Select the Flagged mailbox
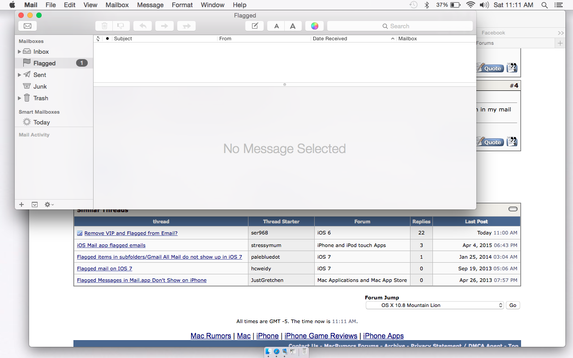Image resolution: width=573 pixels, height=358 pixels. (x=54, y=63)
